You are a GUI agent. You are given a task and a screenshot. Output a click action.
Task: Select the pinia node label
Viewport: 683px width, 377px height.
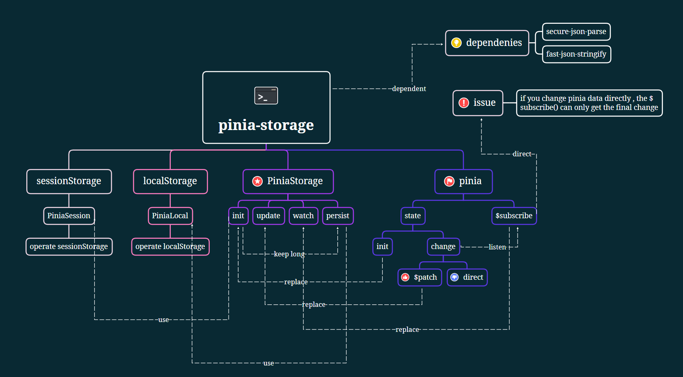click(470, 181)
